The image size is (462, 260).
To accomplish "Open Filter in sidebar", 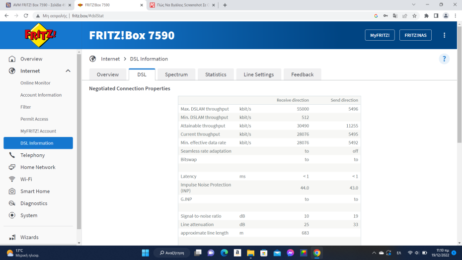I will [26, 107].
